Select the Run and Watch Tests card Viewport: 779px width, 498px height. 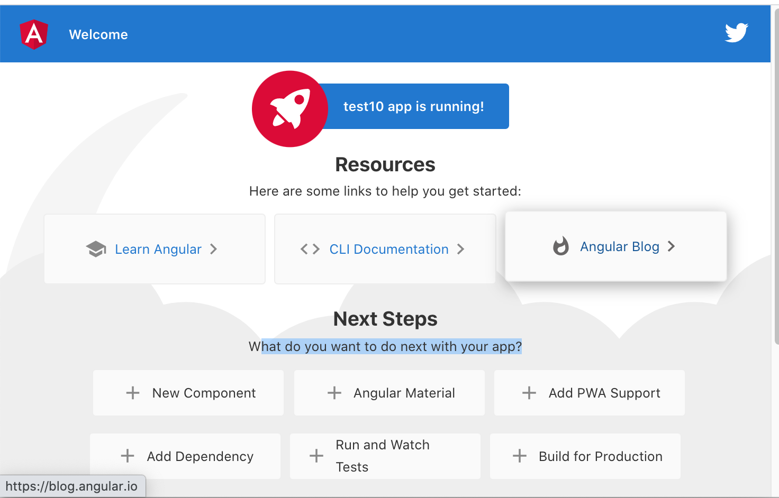click(385, 456)
